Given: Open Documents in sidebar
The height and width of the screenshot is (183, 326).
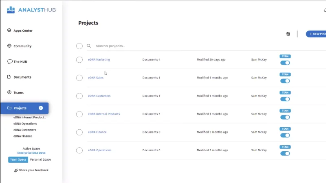Looking at the screenshot, I should coord(22,77).
